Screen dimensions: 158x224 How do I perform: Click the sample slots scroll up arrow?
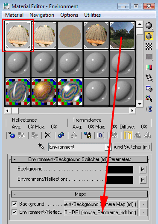(140, 24)
